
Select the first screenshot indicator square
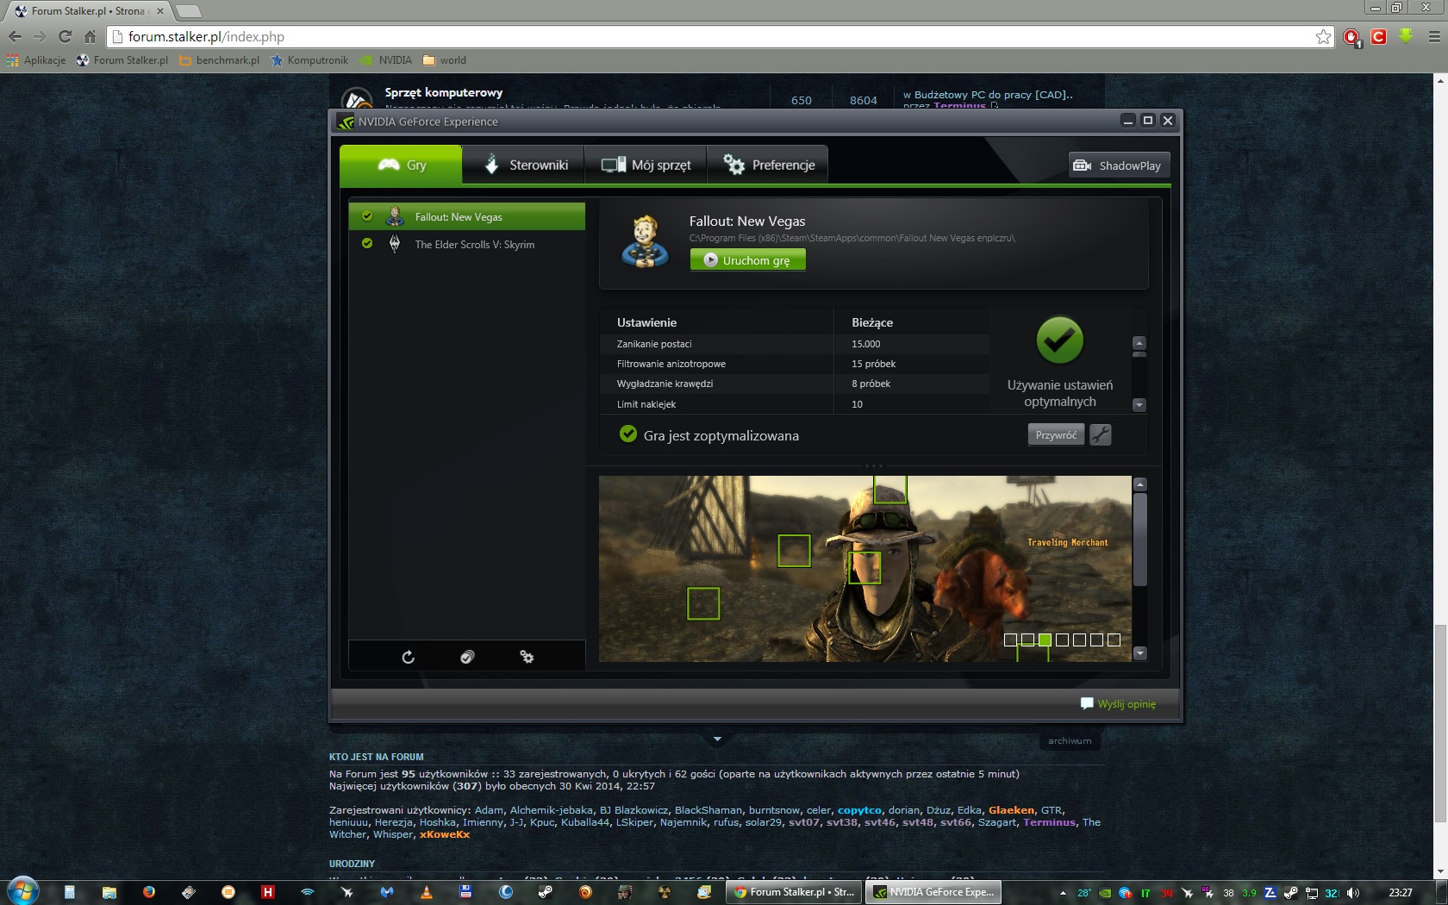coord(1010,640)
